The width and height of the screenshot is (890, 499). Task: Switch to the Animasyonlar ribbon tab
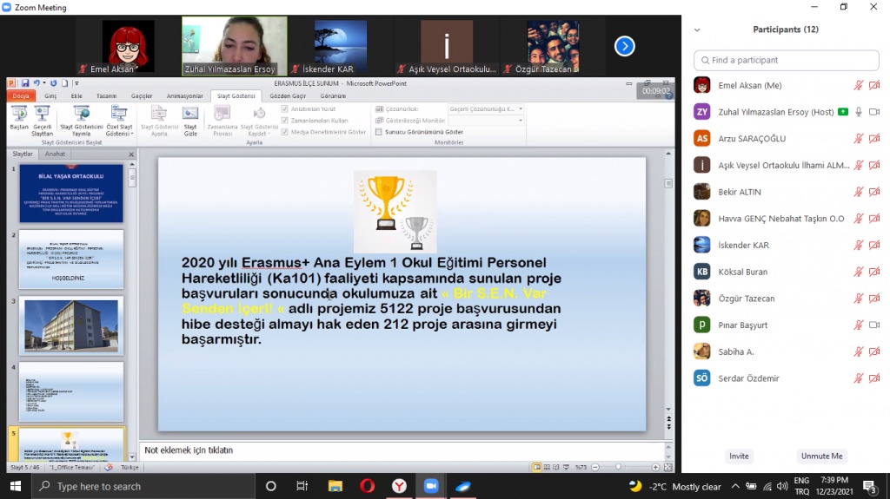point(184,95)
